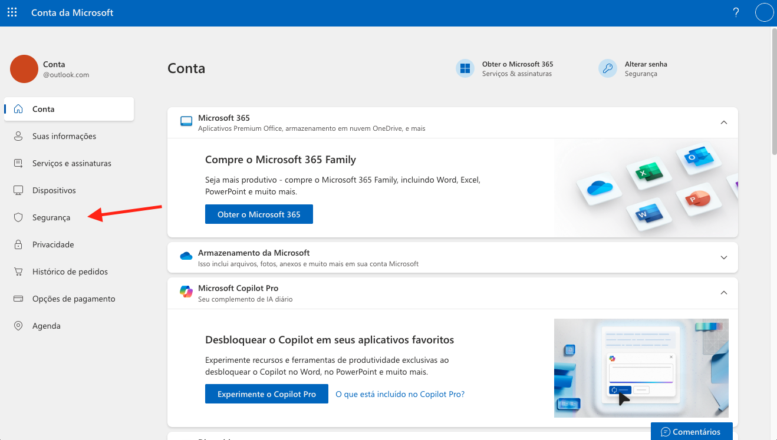The image size is (777, 440).
Task: Click Obter o Microsoft 365 header shortcut text
Action: pyautogui.click(x=518, y=64)
